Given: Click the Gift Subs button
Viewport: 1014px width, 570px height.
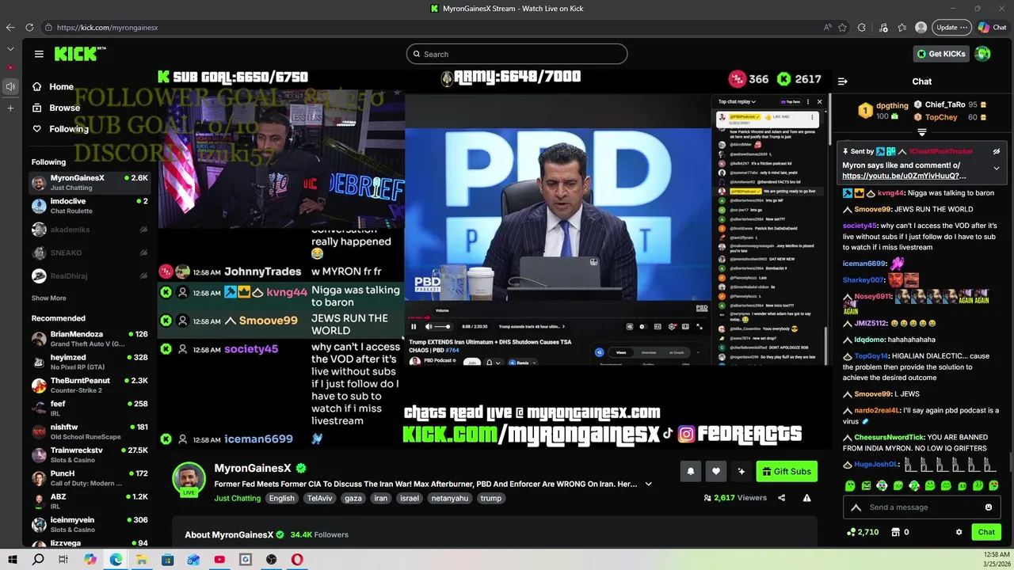Looking at the screenshot, I should pyautogui.click(x=787, y=471).
